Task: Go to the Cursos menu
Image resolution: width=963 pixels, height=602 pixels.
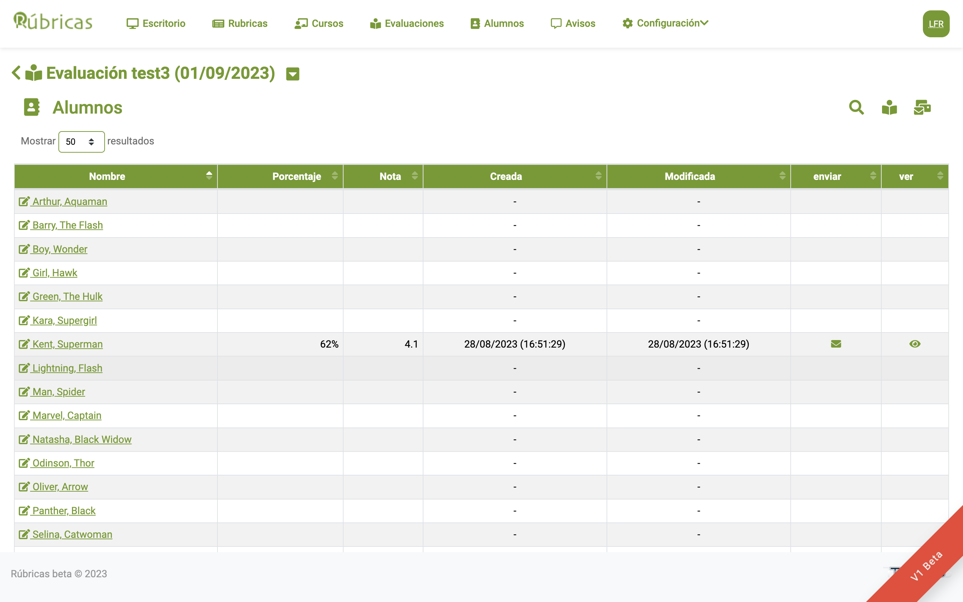Action: pyautogui.click(x=319, y=24)
